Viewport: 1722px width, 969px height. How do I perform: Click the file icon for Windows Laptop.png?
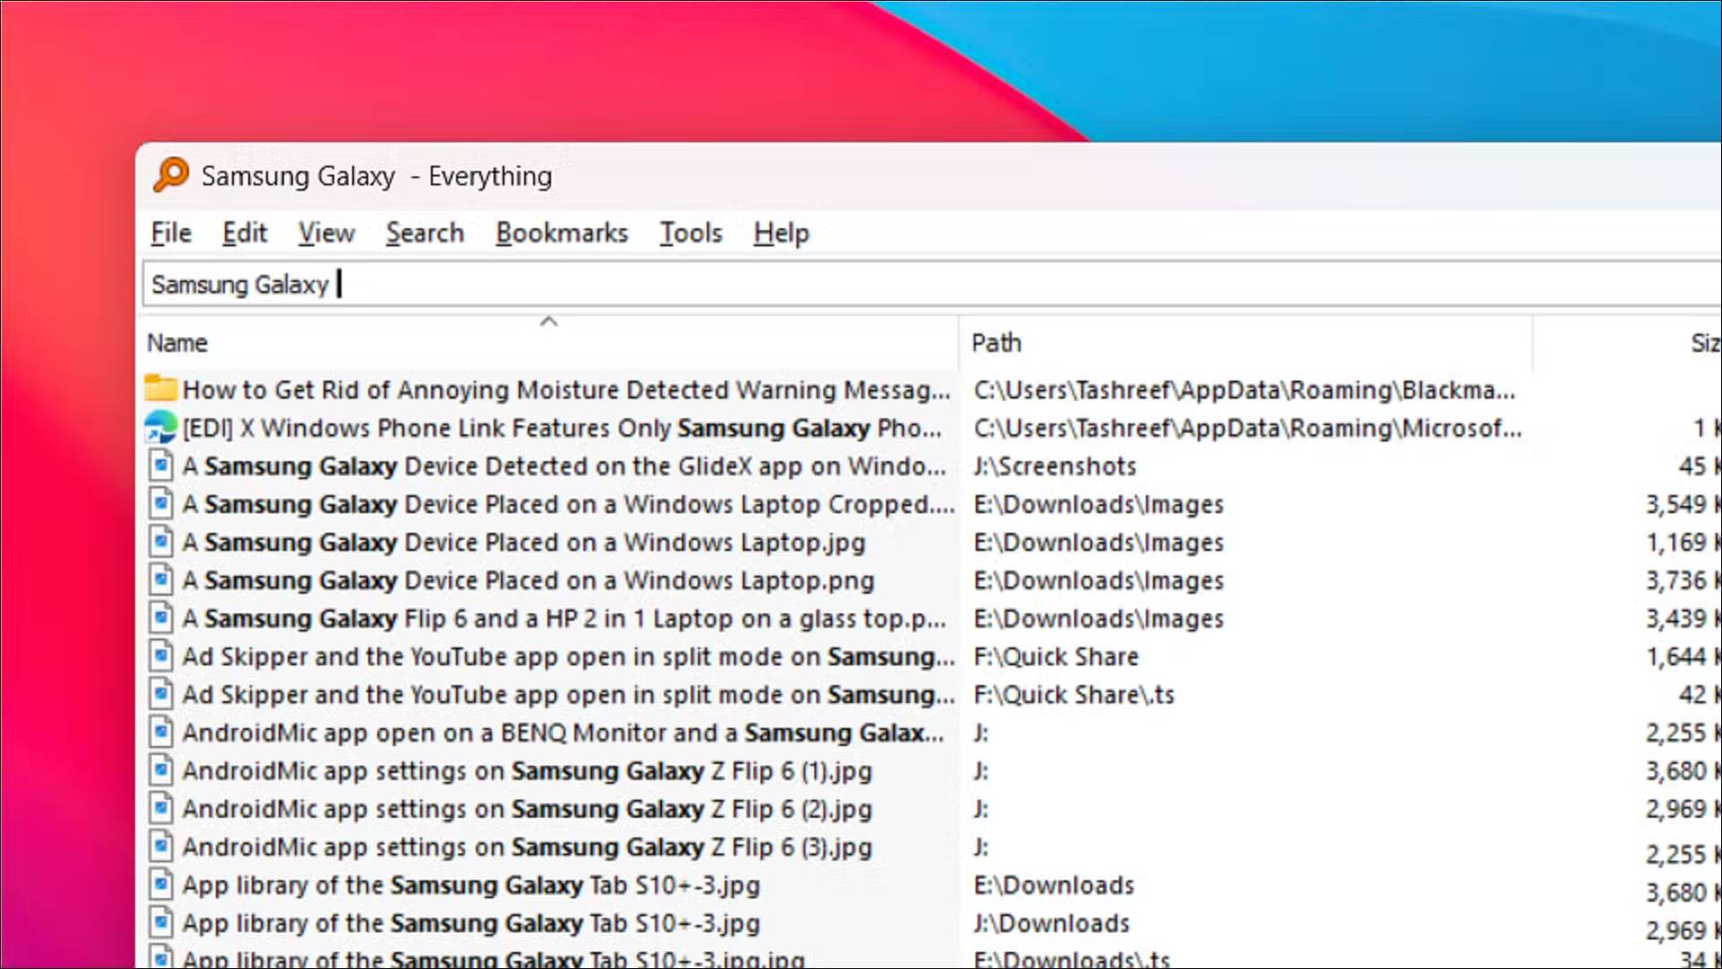(x=160, y=580)
